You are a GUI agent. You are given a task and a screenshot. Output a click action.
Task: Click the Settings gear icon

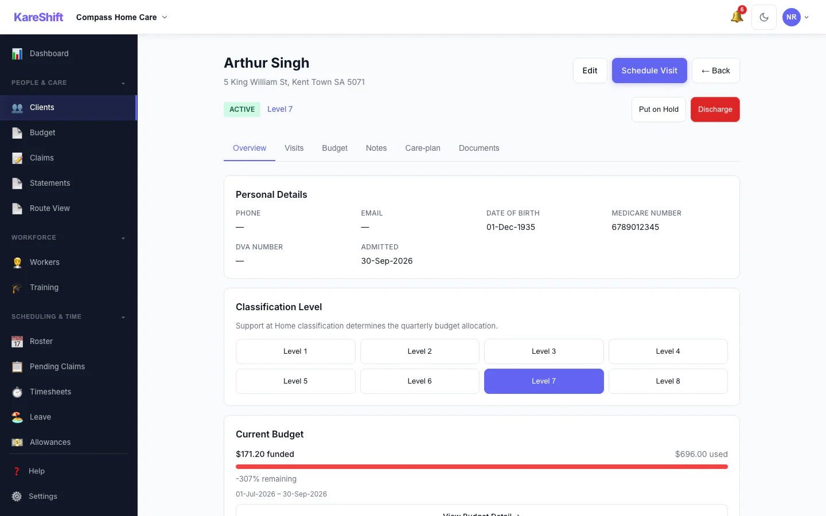(17, 497)
